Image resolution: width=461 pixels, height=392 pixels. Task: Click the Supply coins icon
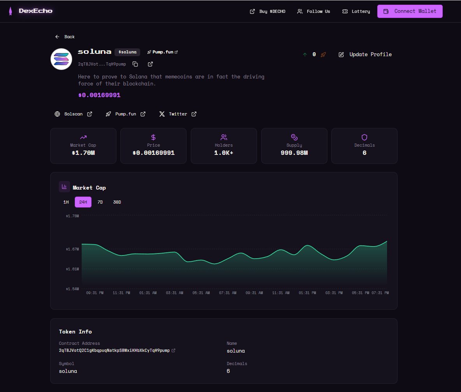click(294, 137)
